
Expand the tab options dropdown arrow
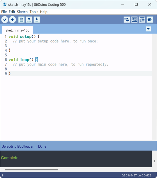pos(148,29)
